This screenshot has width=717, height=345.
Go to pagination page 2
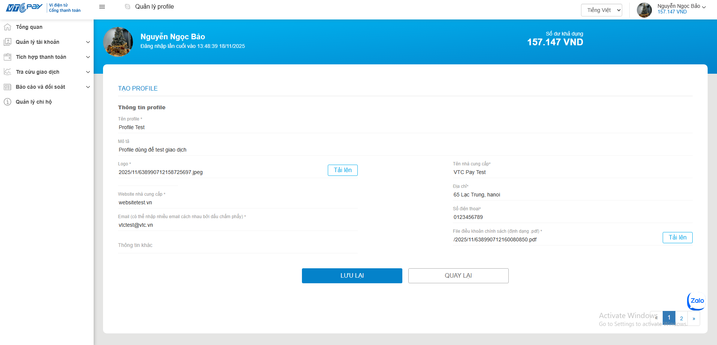(681, 318)
